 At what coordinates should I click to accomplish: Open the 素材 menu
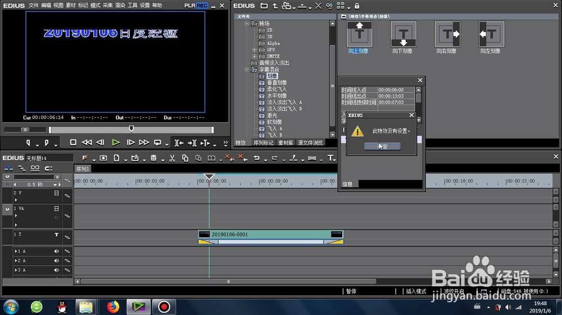(71, 6)
